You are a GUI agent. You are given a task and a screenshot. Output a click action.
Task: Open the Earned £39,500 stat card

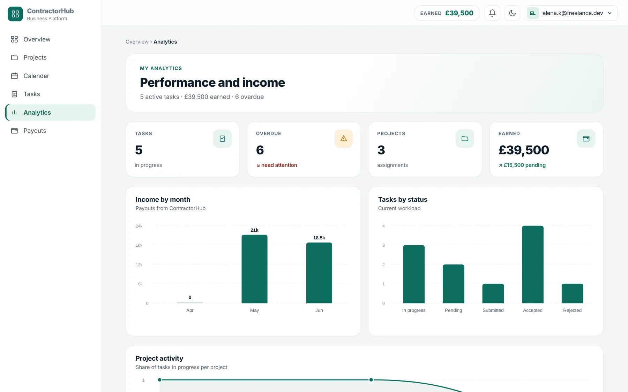tap(546, 149)
